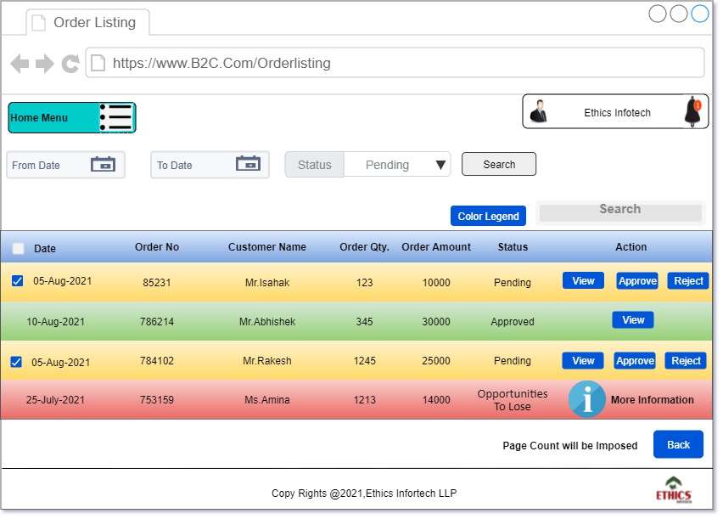Open the Color Legend button
The width and height of the screenshot is (723, 519).
pyautogui.click(x=488, y=217)
